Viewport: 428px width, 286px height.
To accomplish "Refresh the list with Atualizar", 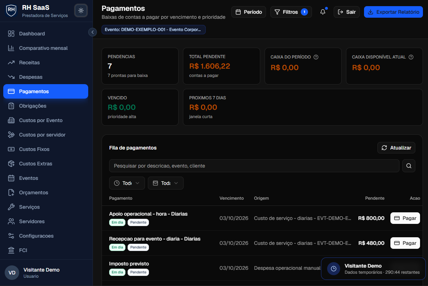I will (x=396, y=148).
